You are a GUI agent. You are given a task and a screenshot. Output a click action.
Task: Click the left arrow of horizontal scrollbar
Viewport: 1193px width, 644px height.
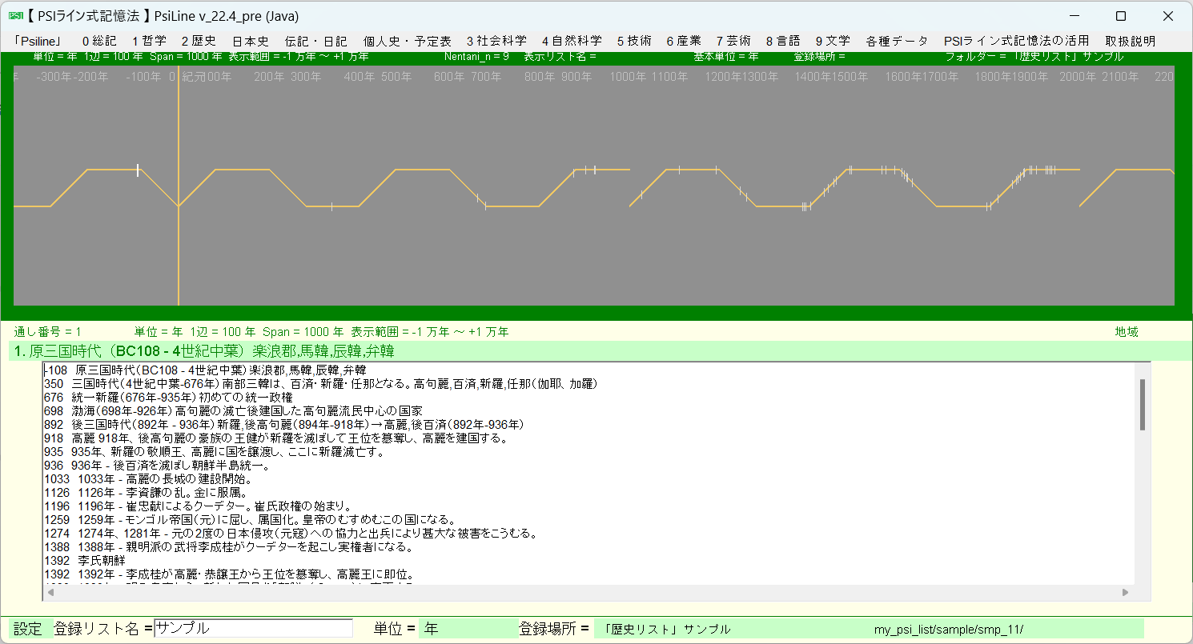pos(52,593)
